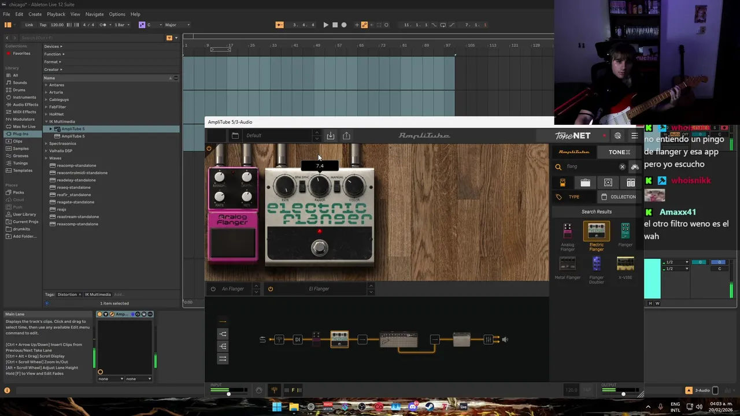
Task: Toggle the purple scale mode button
Action: click(142, 25)
